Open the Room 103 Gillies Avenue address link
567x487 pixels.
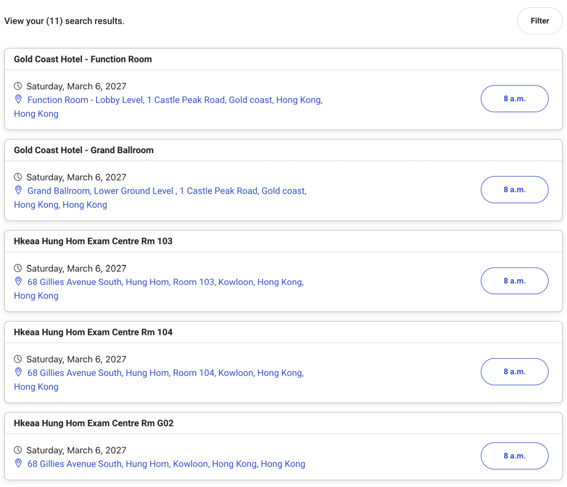(x=159, y=289)
